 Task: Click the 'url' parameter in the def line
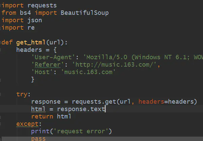pos(55,42)
